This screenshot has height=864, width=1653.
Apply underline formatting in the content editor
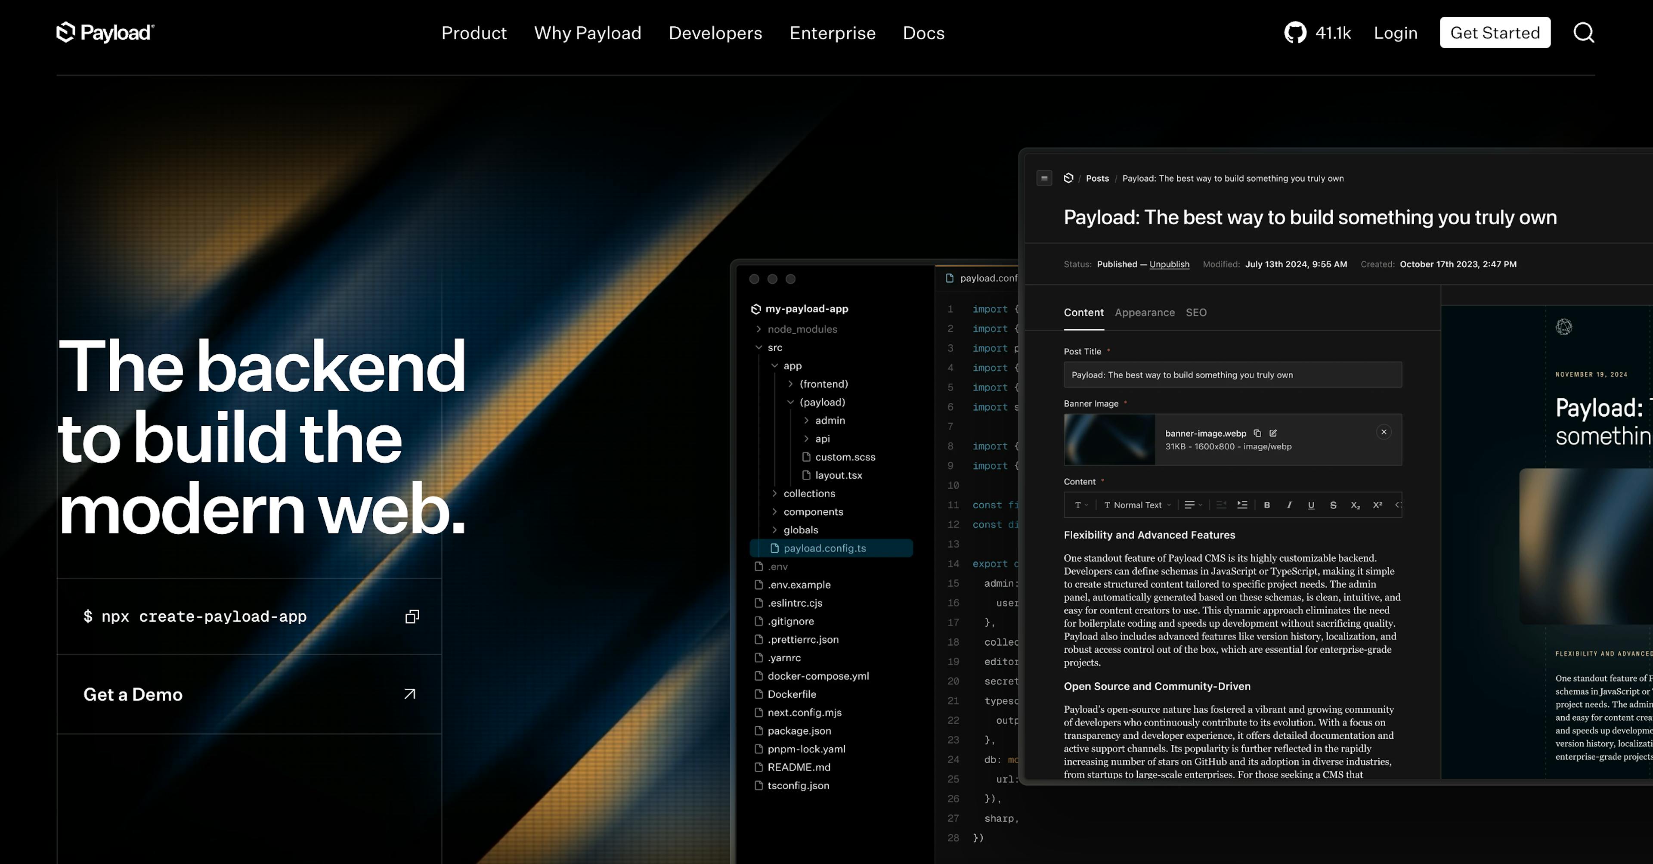[x=1311, y=505]
